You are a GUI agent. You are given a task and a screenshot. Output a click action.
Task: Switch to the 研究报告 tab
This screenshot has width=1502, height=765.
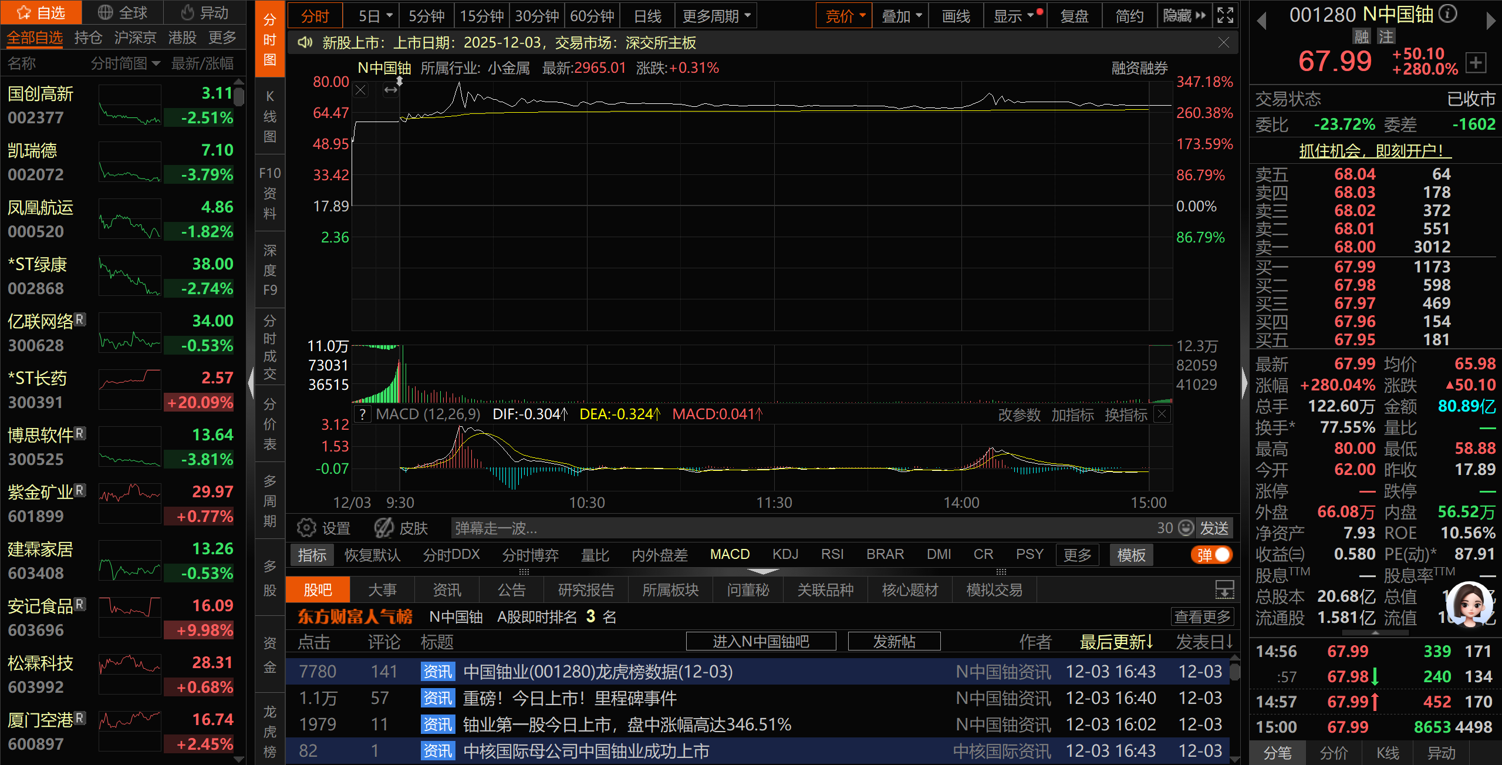click(x=586, y=589)
